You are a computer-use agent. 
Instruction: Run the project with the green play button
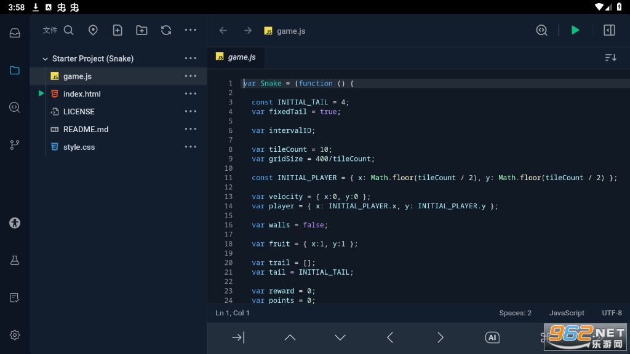pyautogui.click(x=575, y=30)
